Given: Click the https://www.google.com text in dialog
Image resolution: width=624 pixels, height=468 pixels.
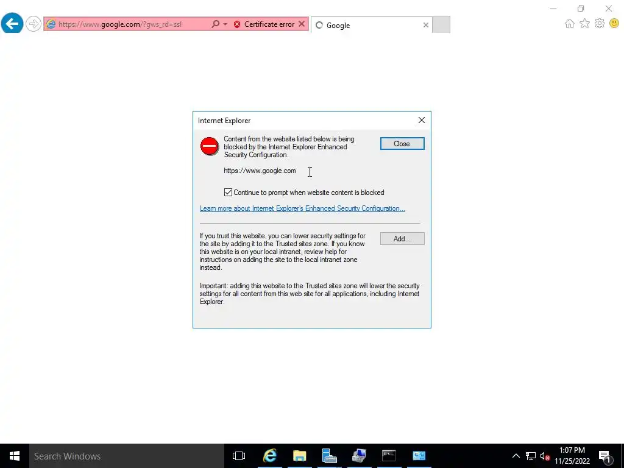Looking at the screenshot, I should [x=260, y=171].
